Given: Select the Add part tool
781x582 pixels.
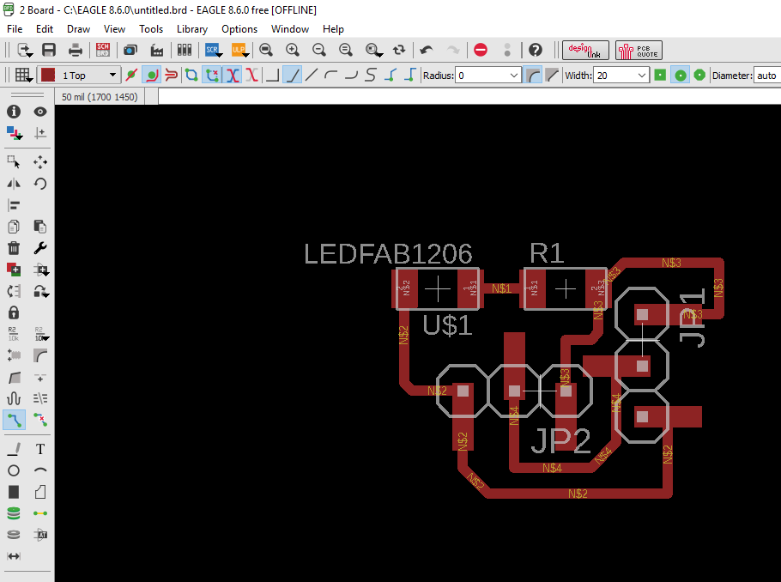Looking at the screenshot, I should click(x=14, y=270).
